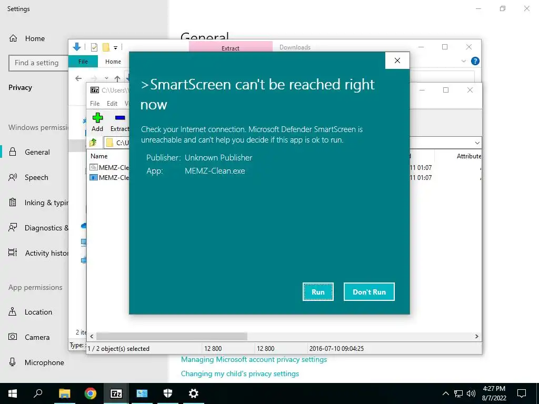Click the 7-Zip Extract minus icon

[120, 118]
